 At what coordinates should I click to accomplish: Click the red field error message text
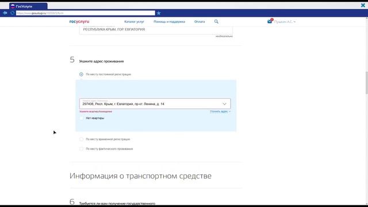pos(95,112)
